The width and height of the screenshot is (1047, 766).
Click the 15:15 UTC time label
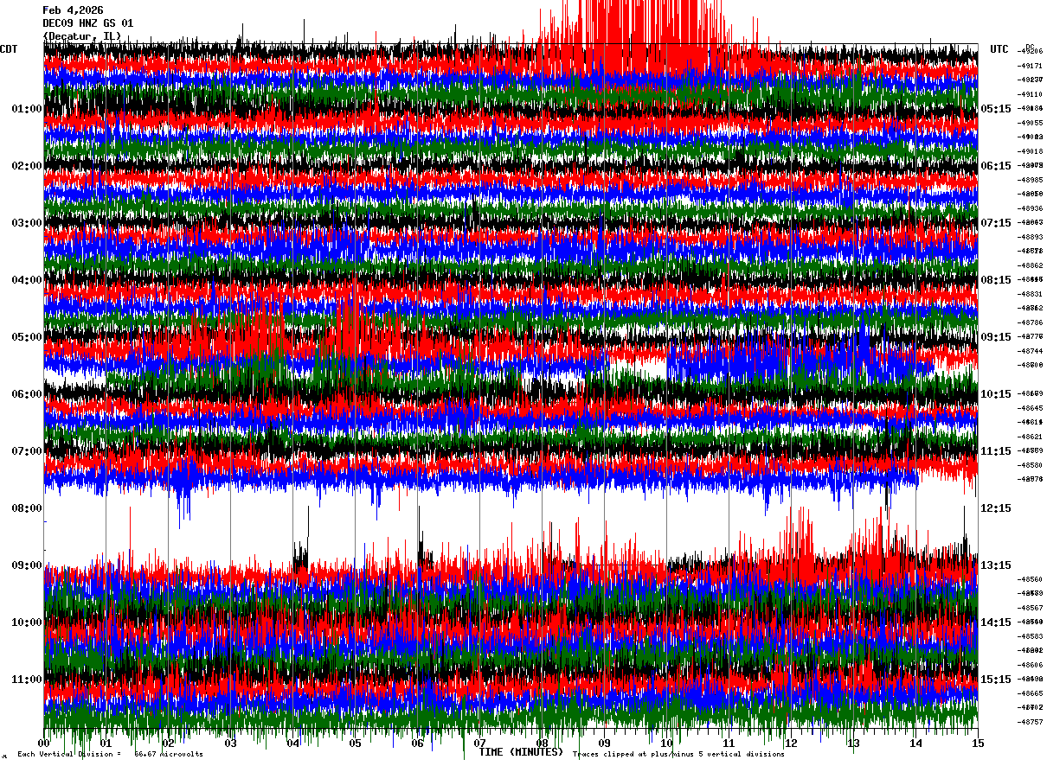point(996,680)
